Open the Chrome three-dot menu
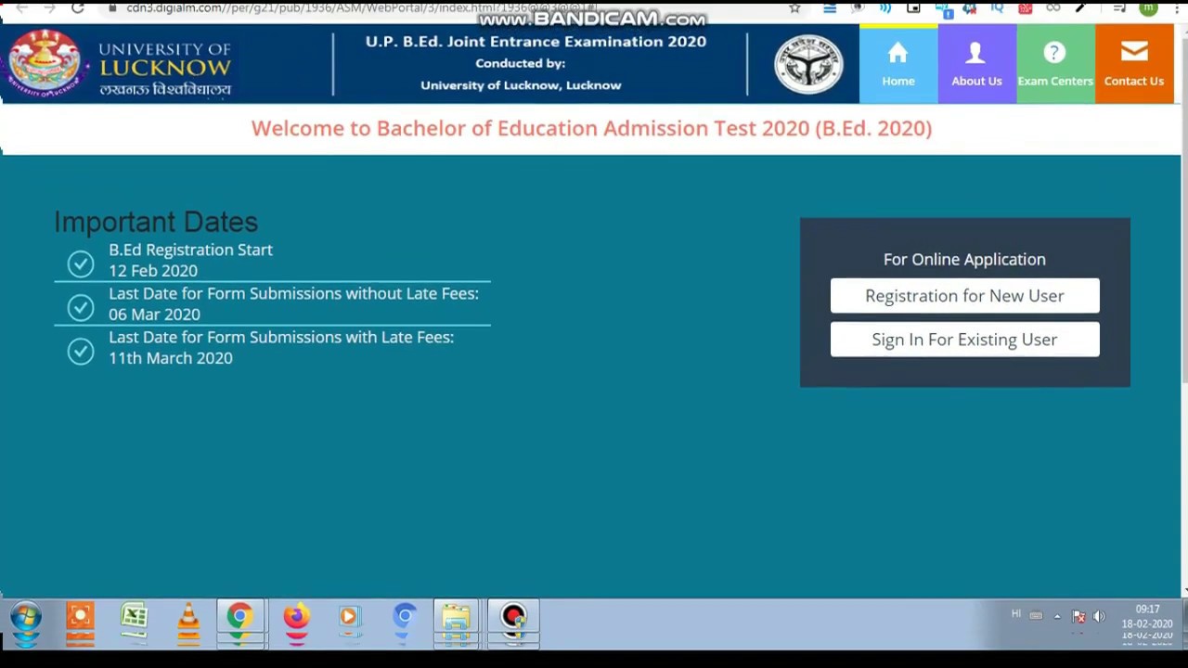The height and width of the screenshot is (668, 1188). [1177, 7]
